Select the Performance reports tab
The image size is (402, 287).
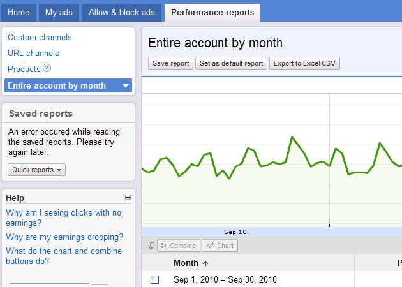click(x=212, y=12)
